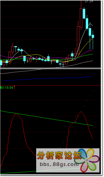Click the 27.29 high price label
104x177 pixels.
click(89, 1)
